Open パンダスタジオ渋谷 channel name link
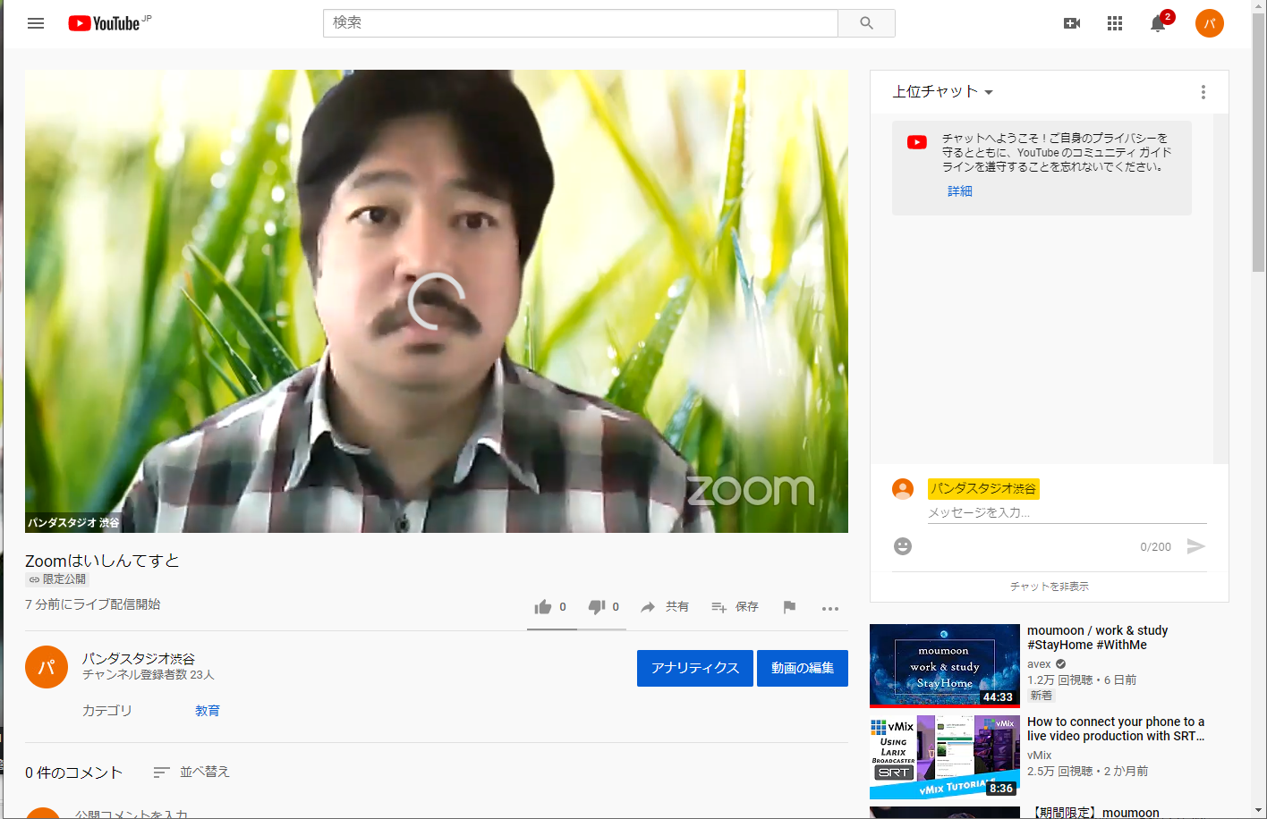Viewport: 1267px width, 819px height. tap(139, 658)
